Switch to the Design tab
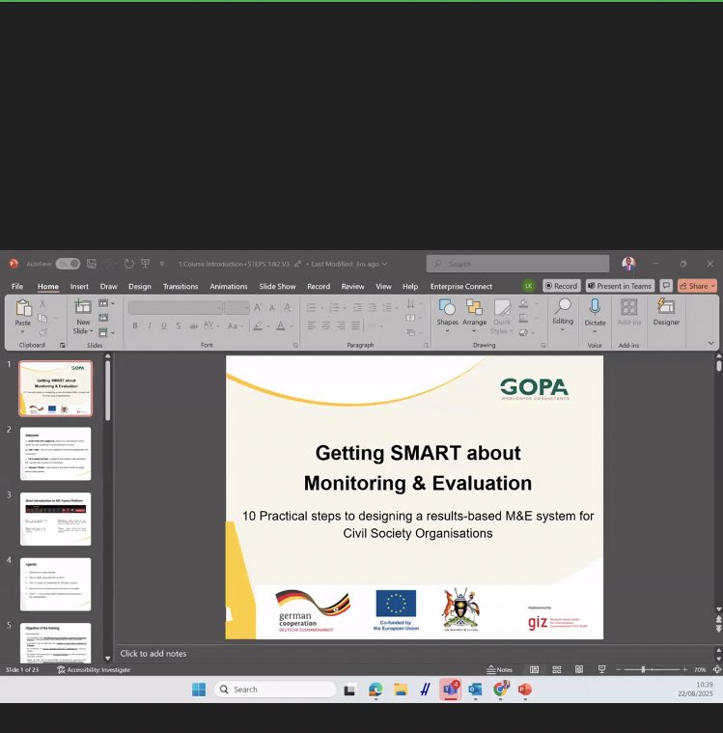Viewport: 723px width, 733px height. coord(140,286)
